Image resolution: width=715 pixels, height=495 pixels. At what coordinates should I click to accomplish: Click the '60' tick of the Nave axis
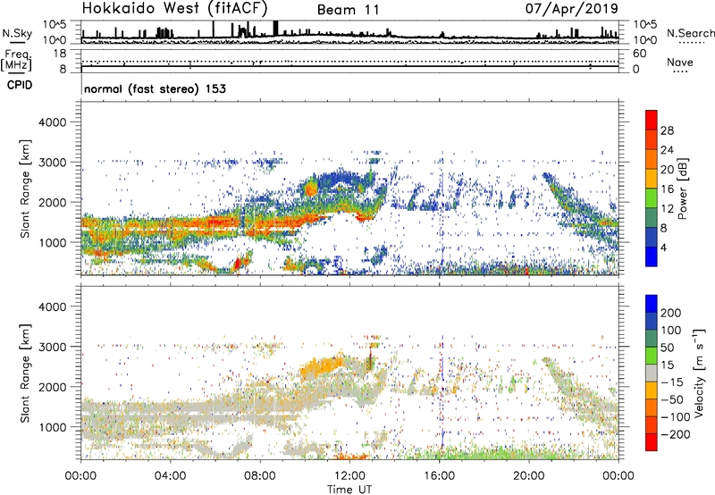click(x=639, y=54)
